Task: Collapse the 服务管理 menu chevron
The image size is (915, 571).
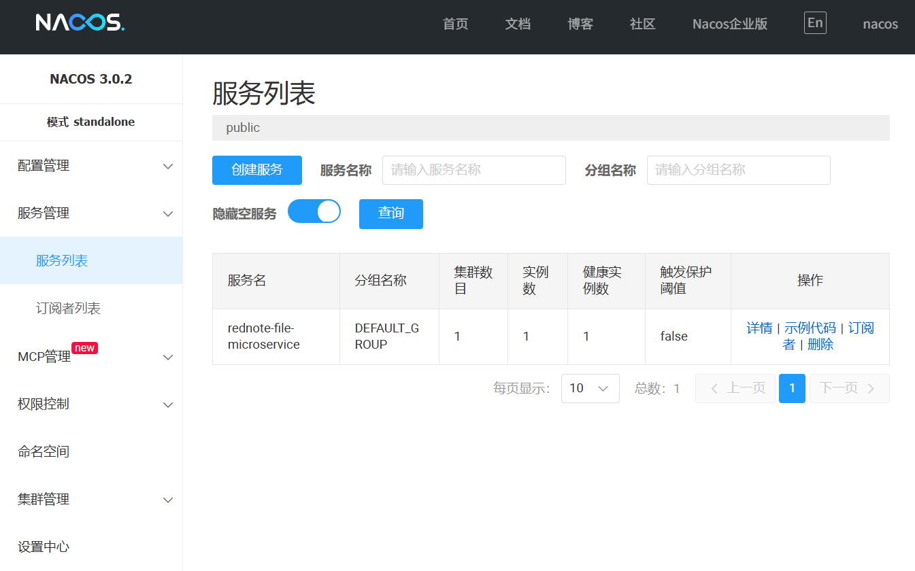Action: (x=168, y=213)
